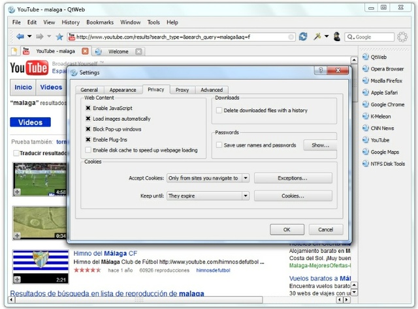Screen dimensions: 418x309
Task: Open CNN News bookmark in sidebar
Action: 378,128
